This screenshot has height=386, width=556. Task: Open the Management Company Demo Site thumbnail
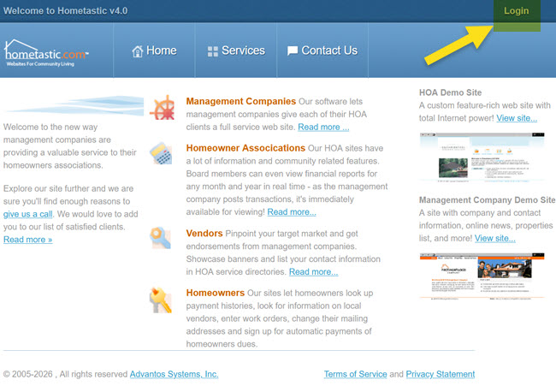click(x=481, y=276)
